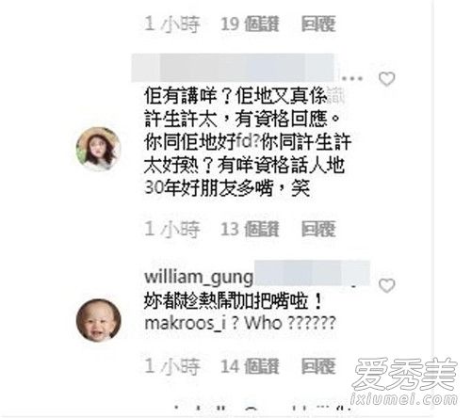The height and width of the screenshot is (418, 471).
Task: Show who gave the 13 個讚
Action: coord(250,229)
